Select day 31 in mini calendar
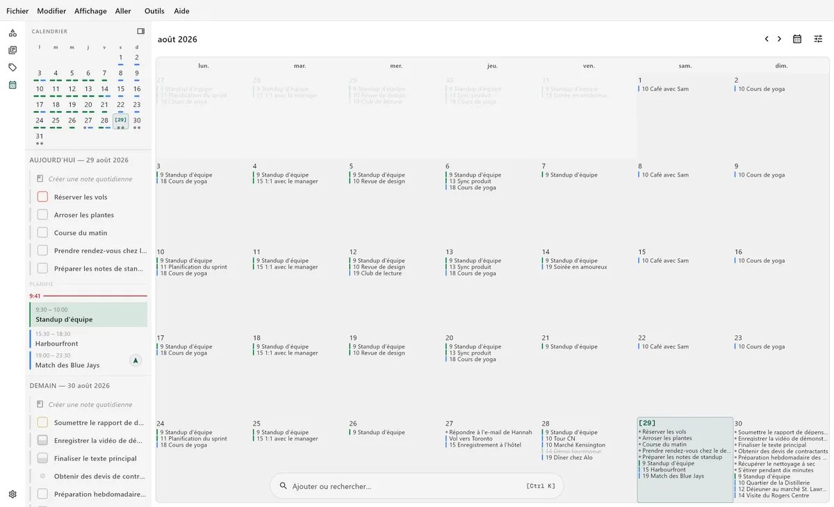Image resolution: width=834 pixels, height=507 pixels. coord(40,136)
